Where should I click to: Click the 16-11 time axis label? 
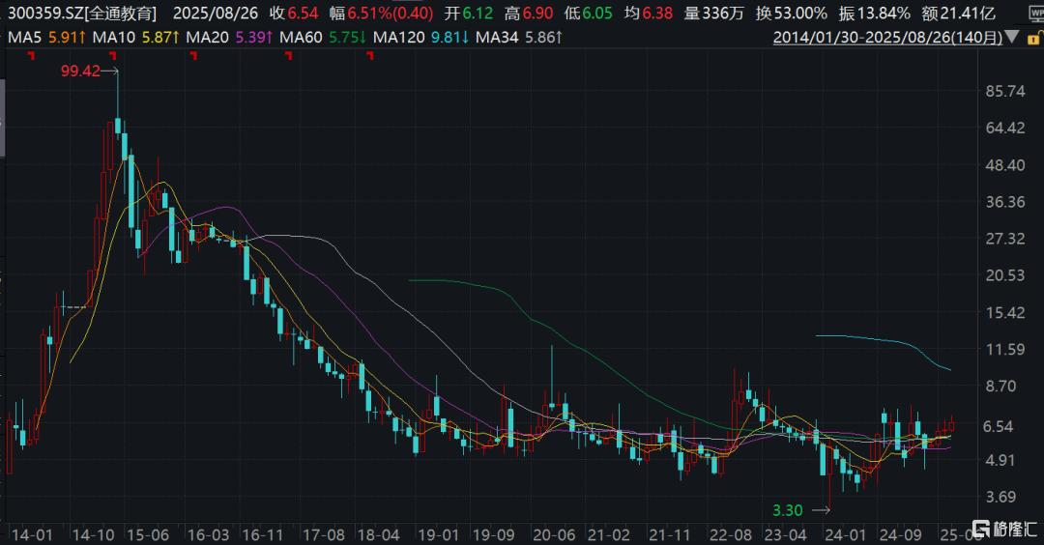262,535
